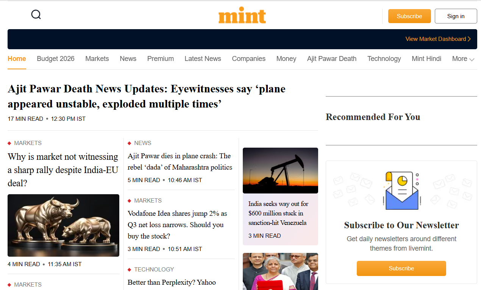Viewport: 481px width, 290px height.
Task: Read Ajit Pawar Death News Updates headline
Action: (x=147, y=96)
